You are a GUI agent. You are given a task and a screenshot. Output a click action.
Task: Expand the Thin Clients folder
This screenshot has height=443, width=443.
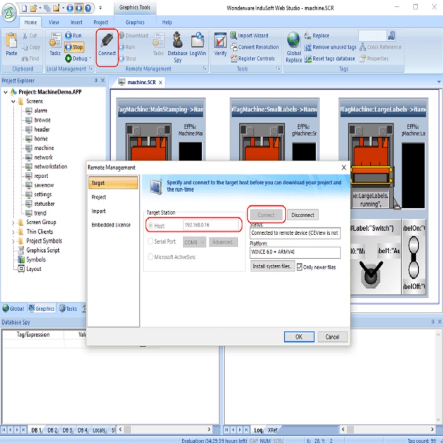[13, 232]
